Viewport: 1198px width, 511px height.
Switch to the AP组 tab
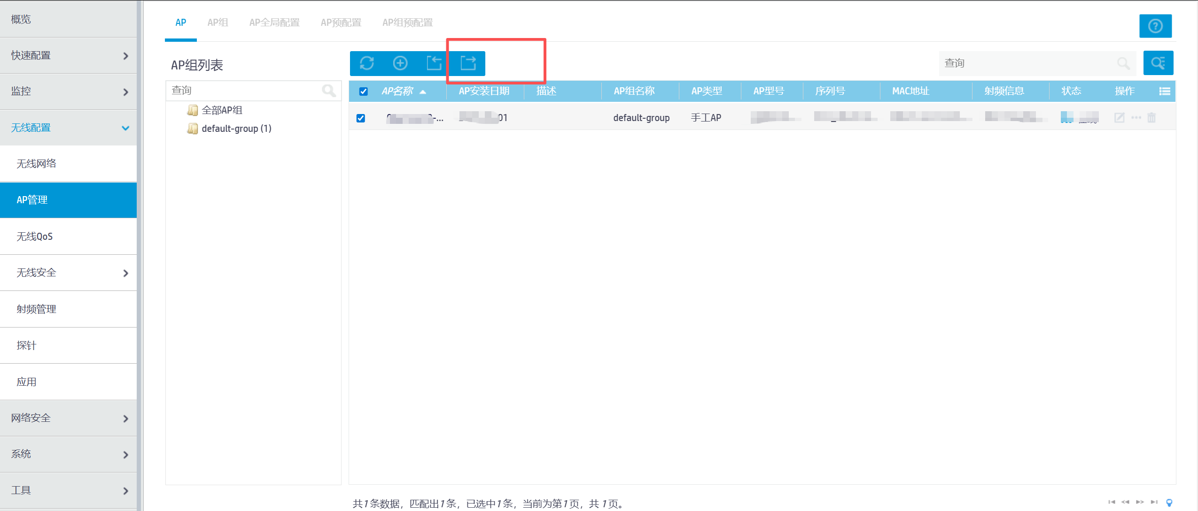(x=218, y=23)
